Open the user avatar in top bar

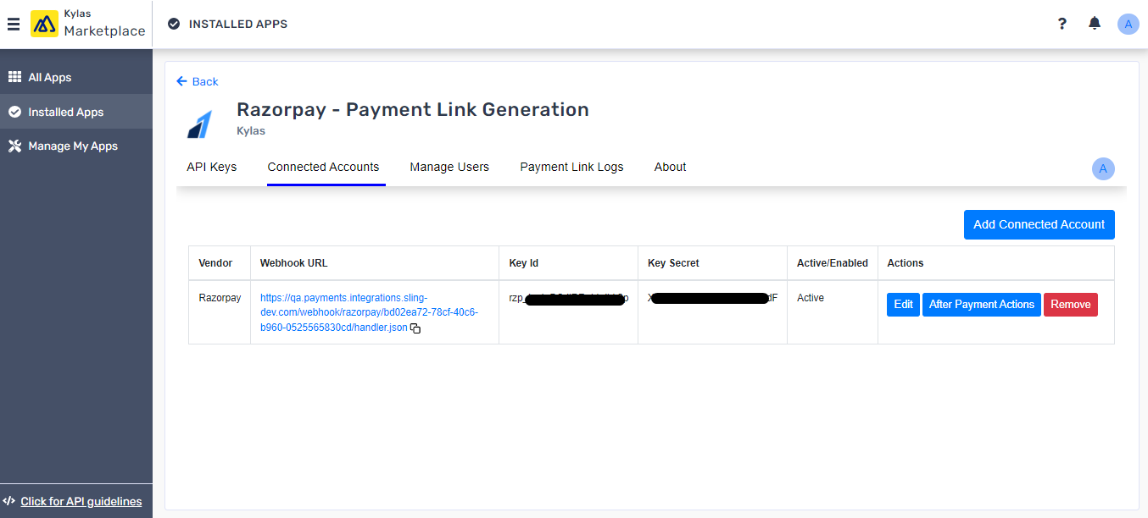pos(1128,24)
